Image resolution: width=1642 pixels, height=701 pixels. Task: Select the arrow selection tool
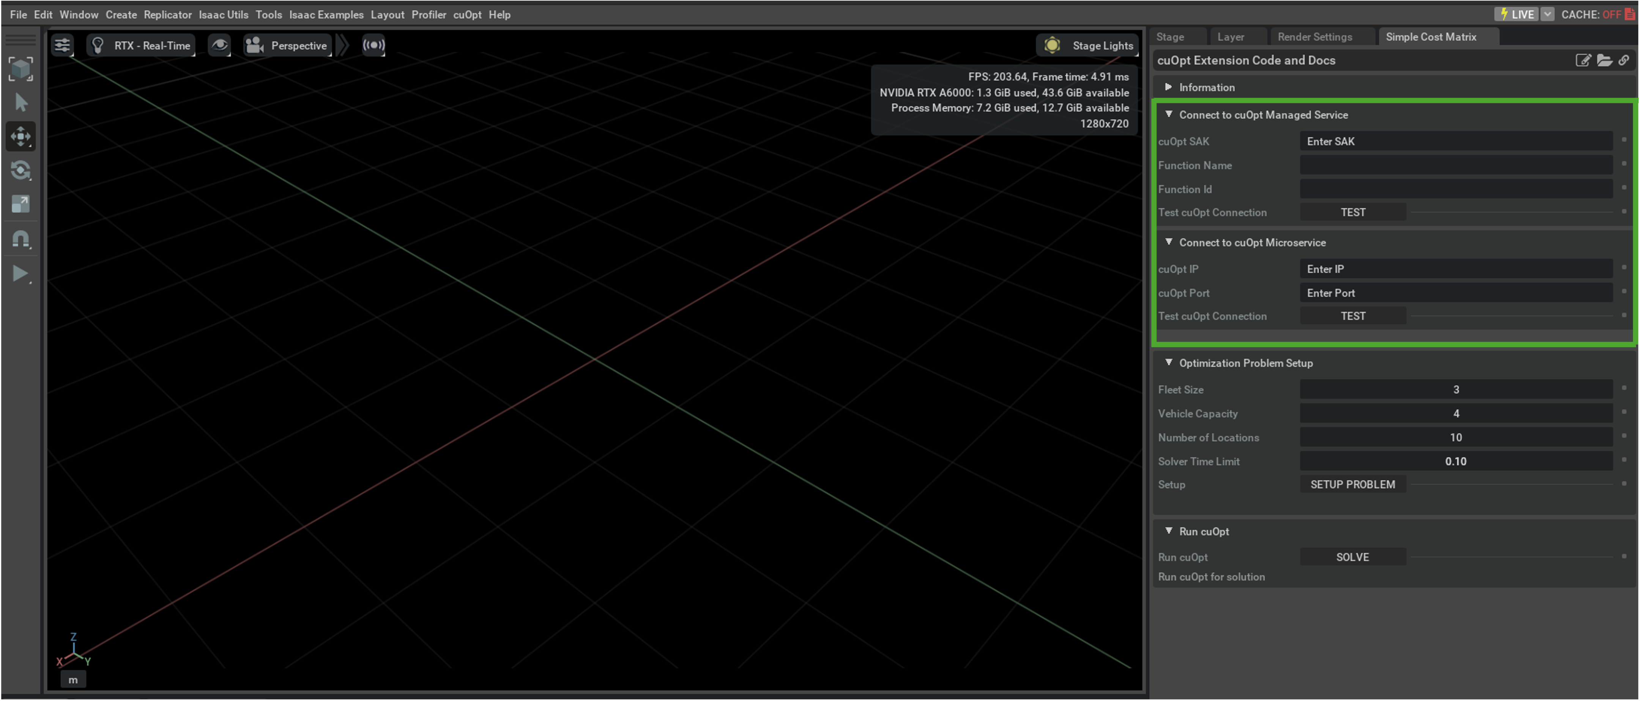20,102
